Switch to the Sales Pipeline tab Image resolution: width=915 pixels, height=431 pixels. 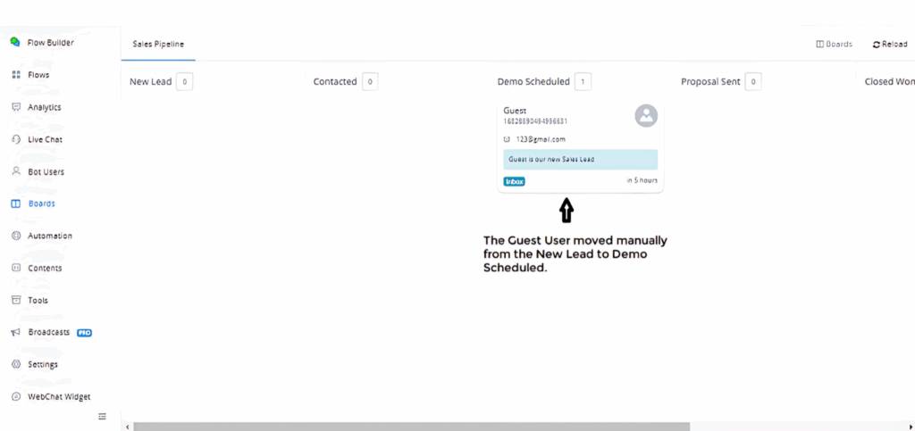click(x=158, y=44)
